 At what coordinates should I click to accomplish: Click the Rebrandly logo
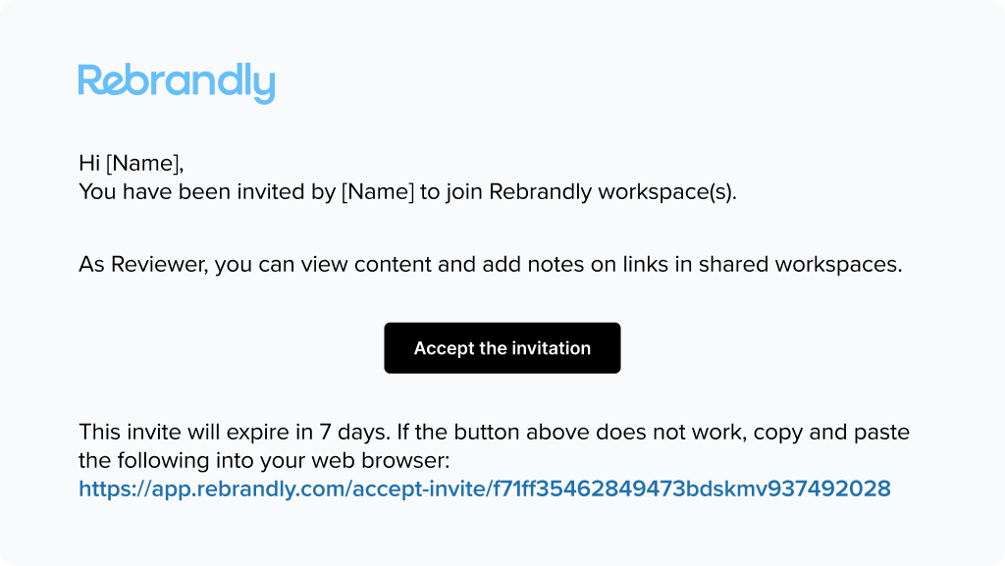pos(177,83)
